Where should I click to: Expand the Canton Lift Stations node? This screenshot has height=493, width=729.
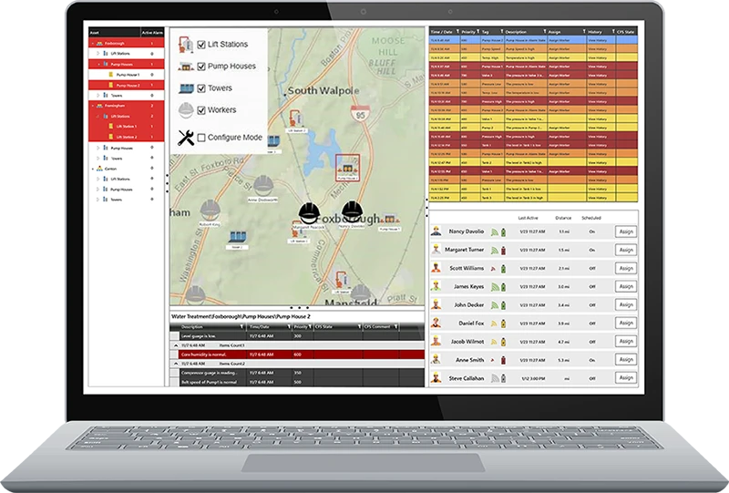99,179
